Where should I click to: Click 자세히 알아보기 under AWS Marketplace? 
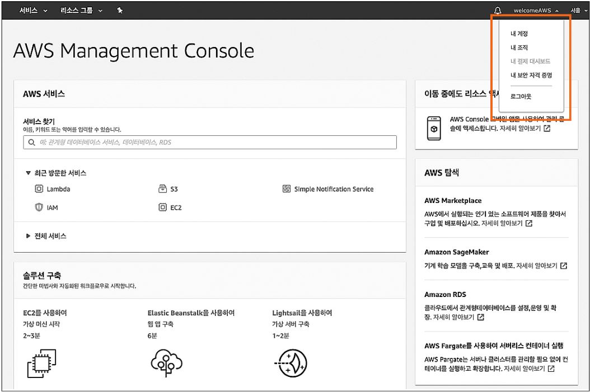pyautogui.click(x=502, y=223)
